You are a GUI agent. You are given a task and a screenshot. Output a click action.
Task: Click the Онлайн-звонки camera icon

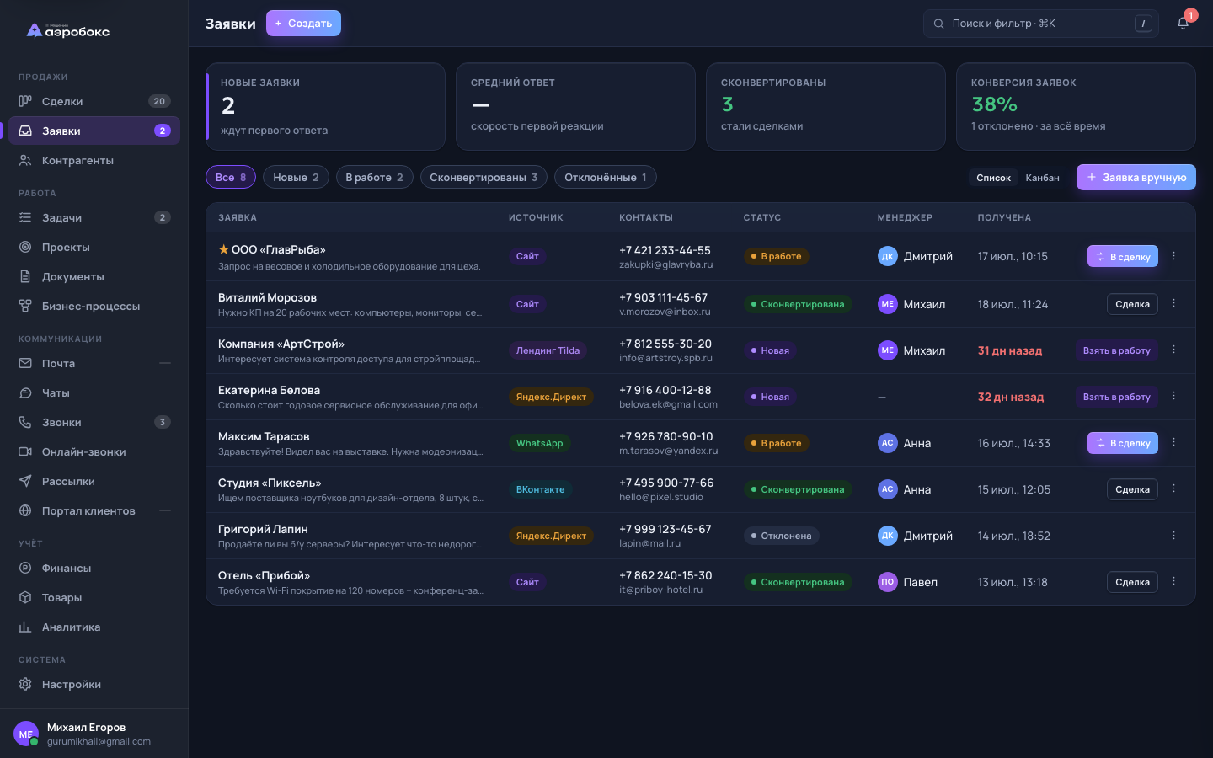pos(25,451)
